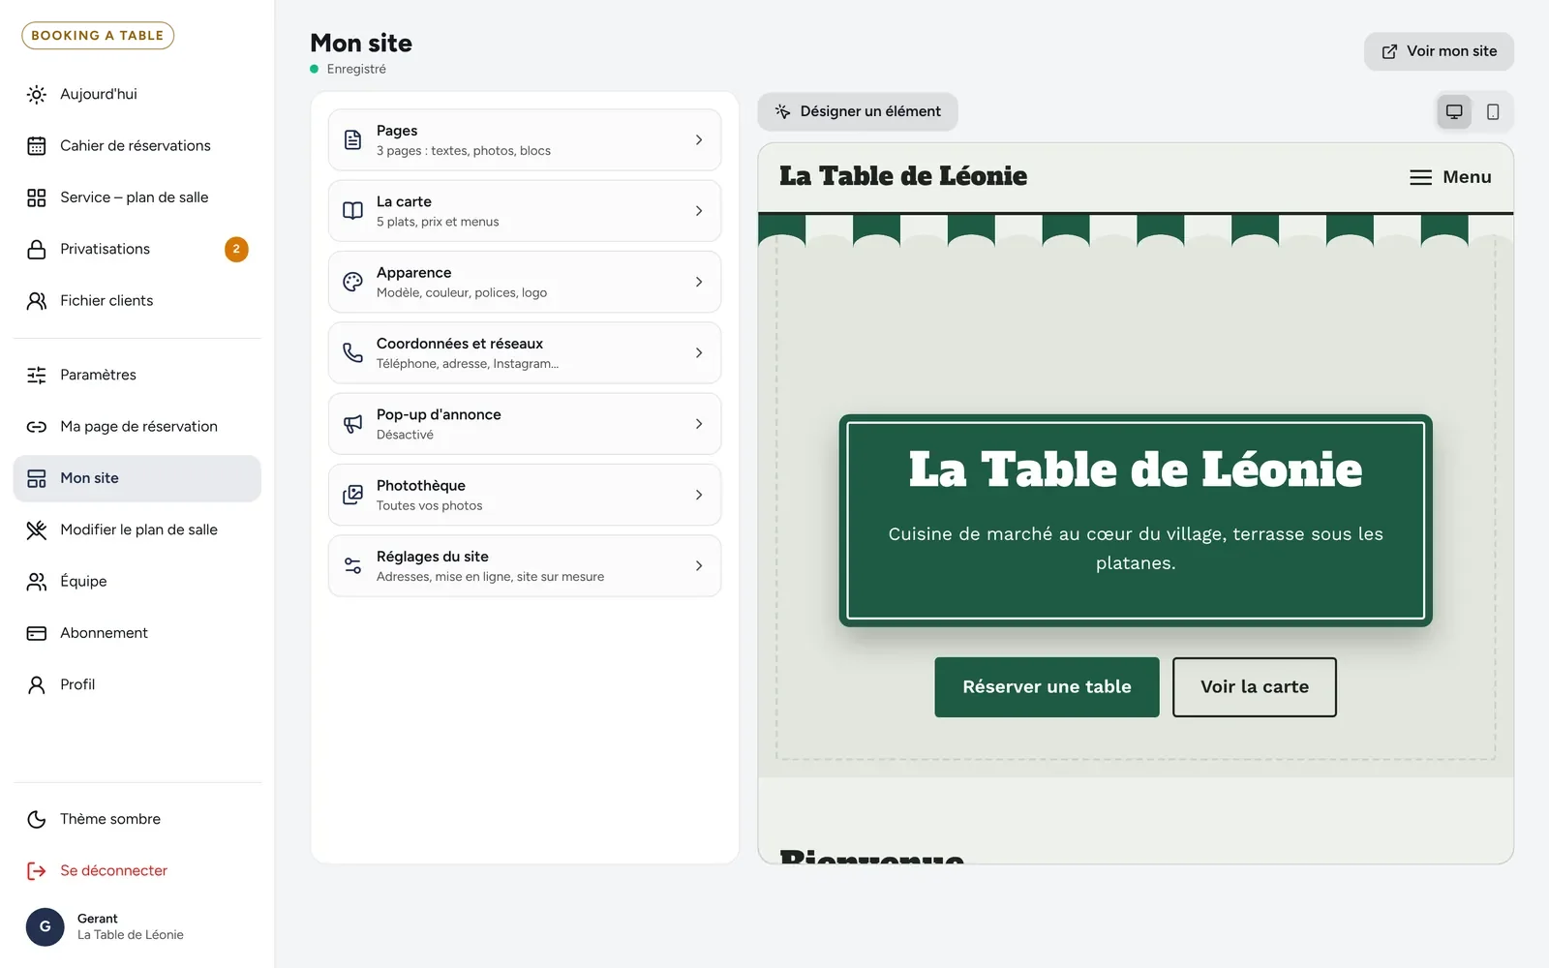Click the calendar icon for Cahier de réservations
The height and width of the screenshot is (968, 1549).
click(37, 146)
